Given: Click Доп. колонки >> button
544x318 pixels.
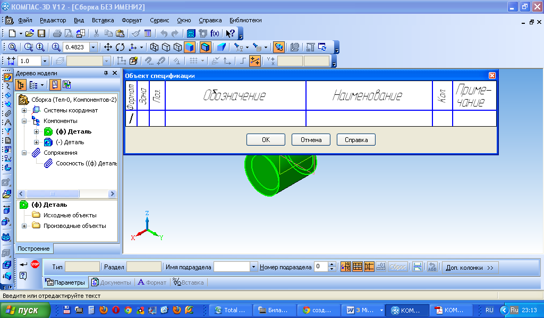Looking at the screenshot, I should click(x=470, y=268).
